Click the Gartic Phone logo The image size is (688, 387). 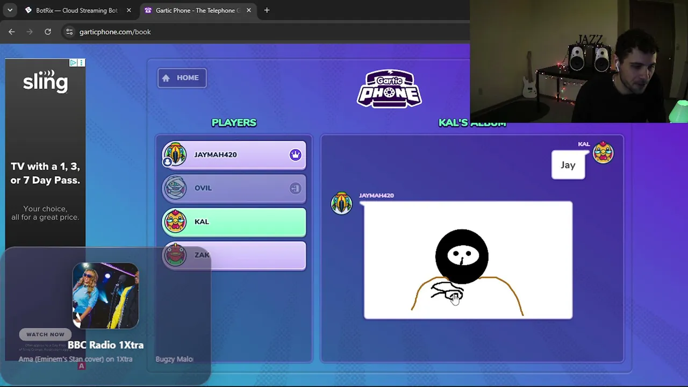pos(390,89)
